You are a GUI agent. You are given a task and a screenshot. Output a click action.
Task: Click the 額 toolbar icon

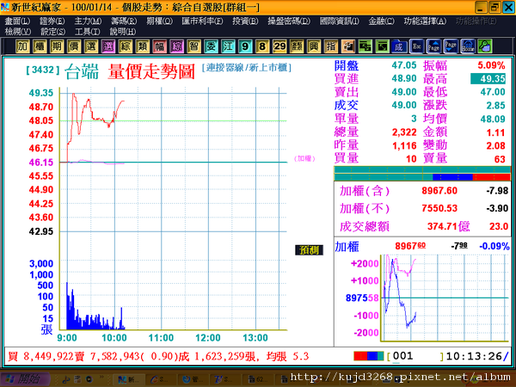[x=297, y=46]
